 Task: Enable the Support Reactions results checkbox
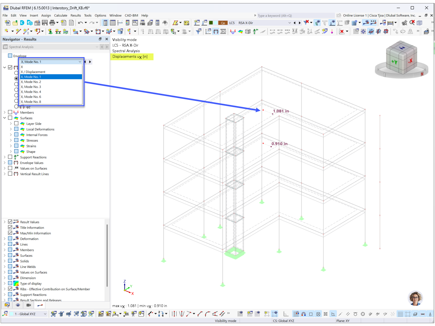coord(10,157)
